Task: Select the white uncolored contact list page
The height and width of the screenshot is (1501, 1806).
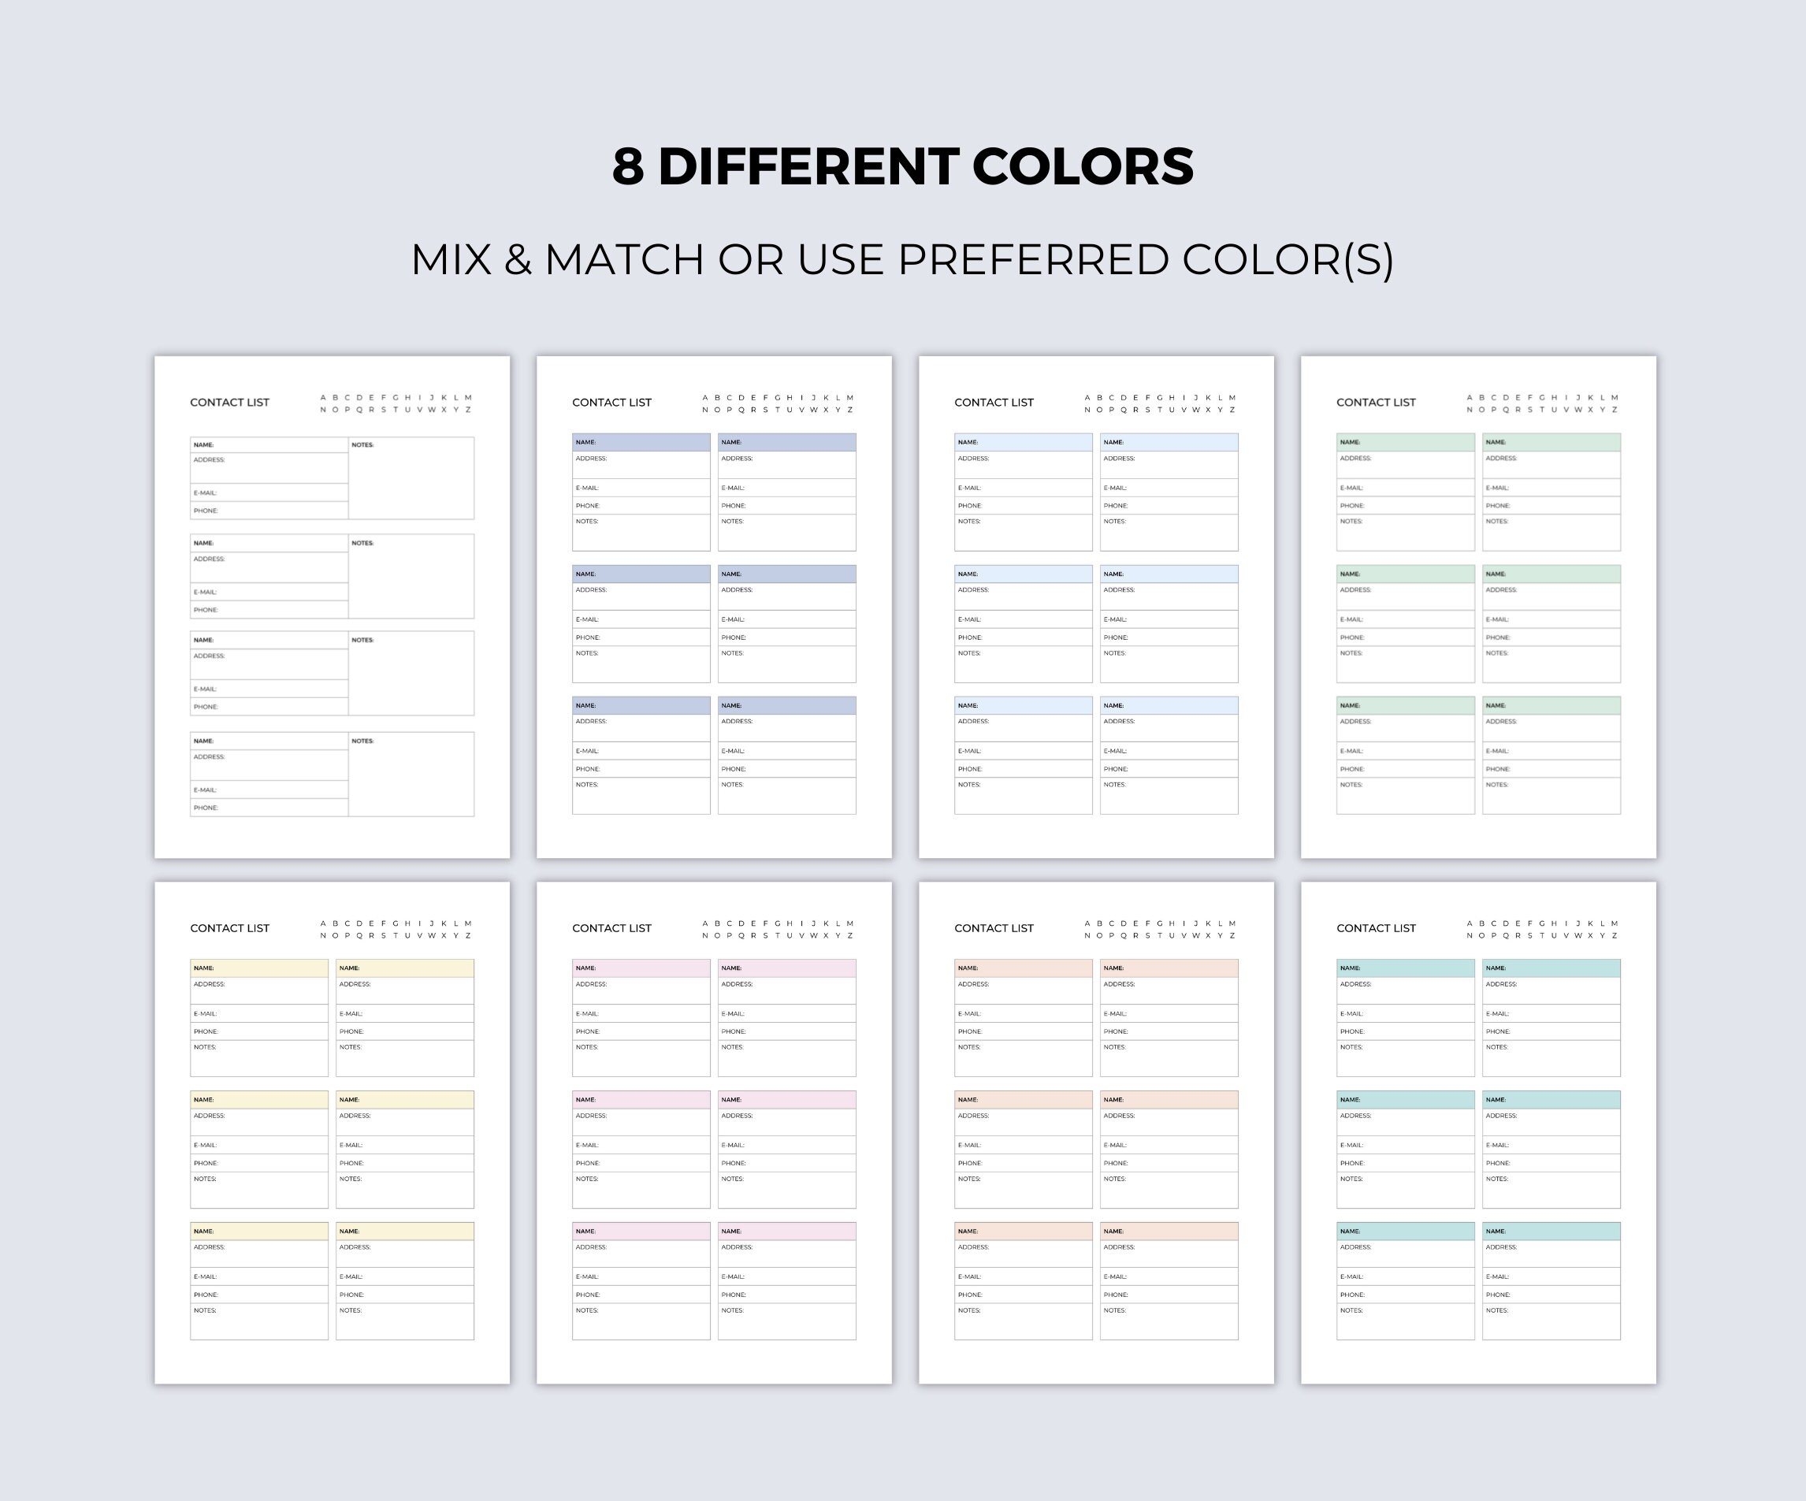Action: pyautogui.click(x=332, y=607)
